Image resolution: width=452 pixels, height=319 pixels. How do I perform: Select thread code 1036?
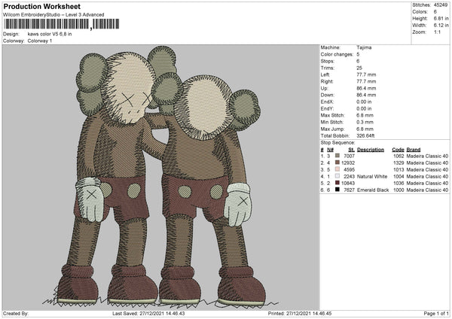point(399,184)
